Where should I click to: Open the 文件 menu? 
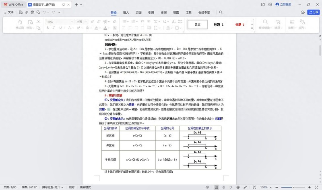[x=9, y=12]
